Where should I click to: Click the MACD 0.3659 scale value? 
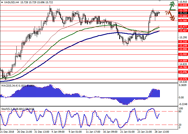point(183,85)
